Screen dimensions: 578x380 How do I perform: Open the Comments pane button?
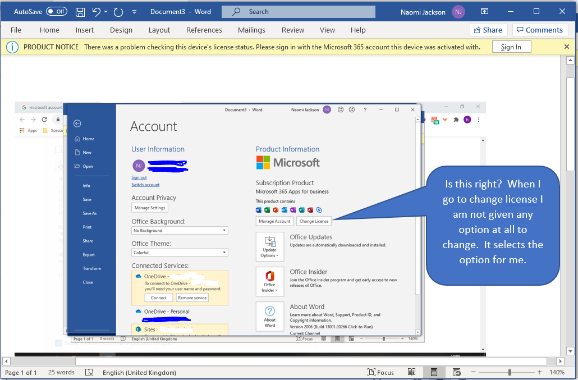pyautogui.click(x=540, y=30)
